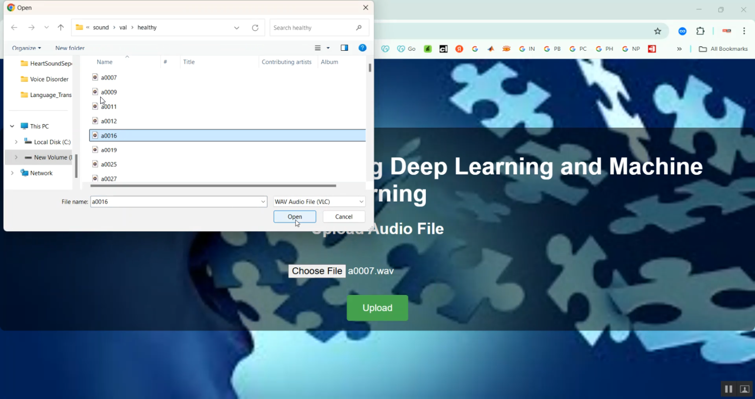Screen dimensions: 755x399
Task: Open file dialog Help icon
Action: point(362,48)
